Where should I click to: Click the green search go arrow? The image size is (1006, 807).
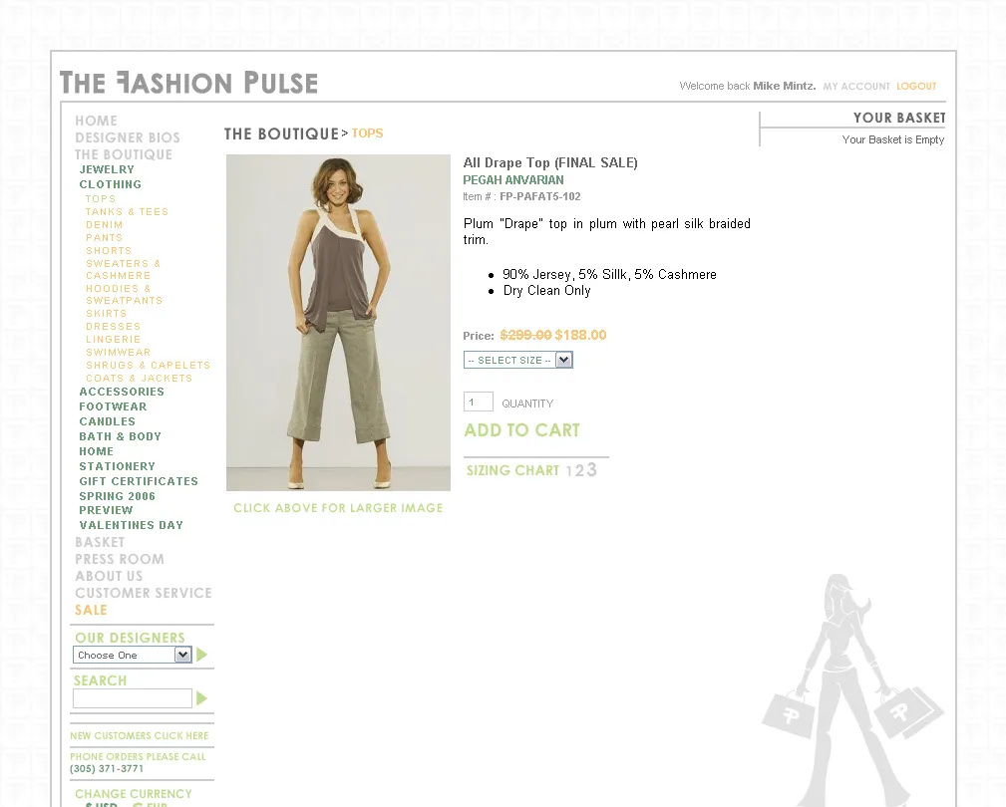click(202, 698)
